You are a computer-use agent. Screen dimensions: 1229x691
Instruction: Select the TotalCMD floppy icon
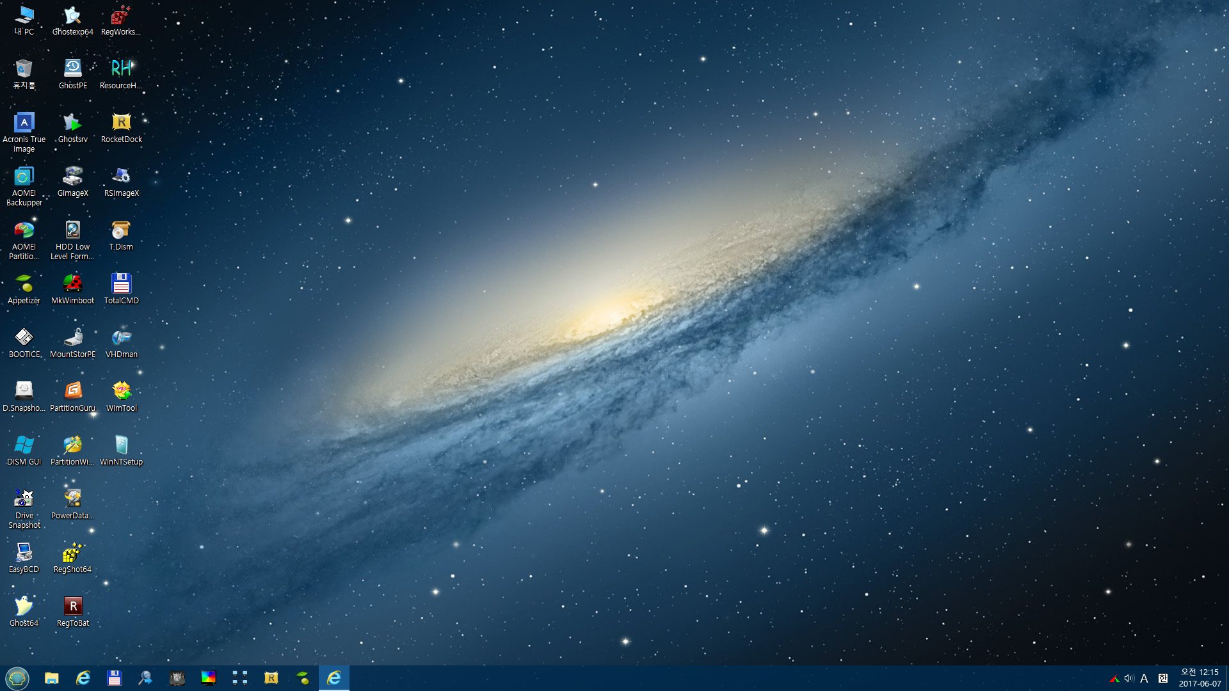click(x=122, y=289)
